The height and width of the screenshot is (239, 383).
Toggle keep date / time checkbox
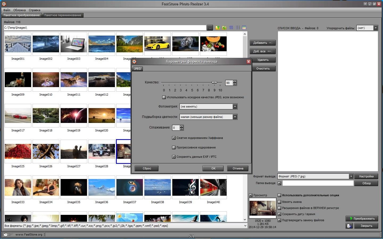(279, 214)
